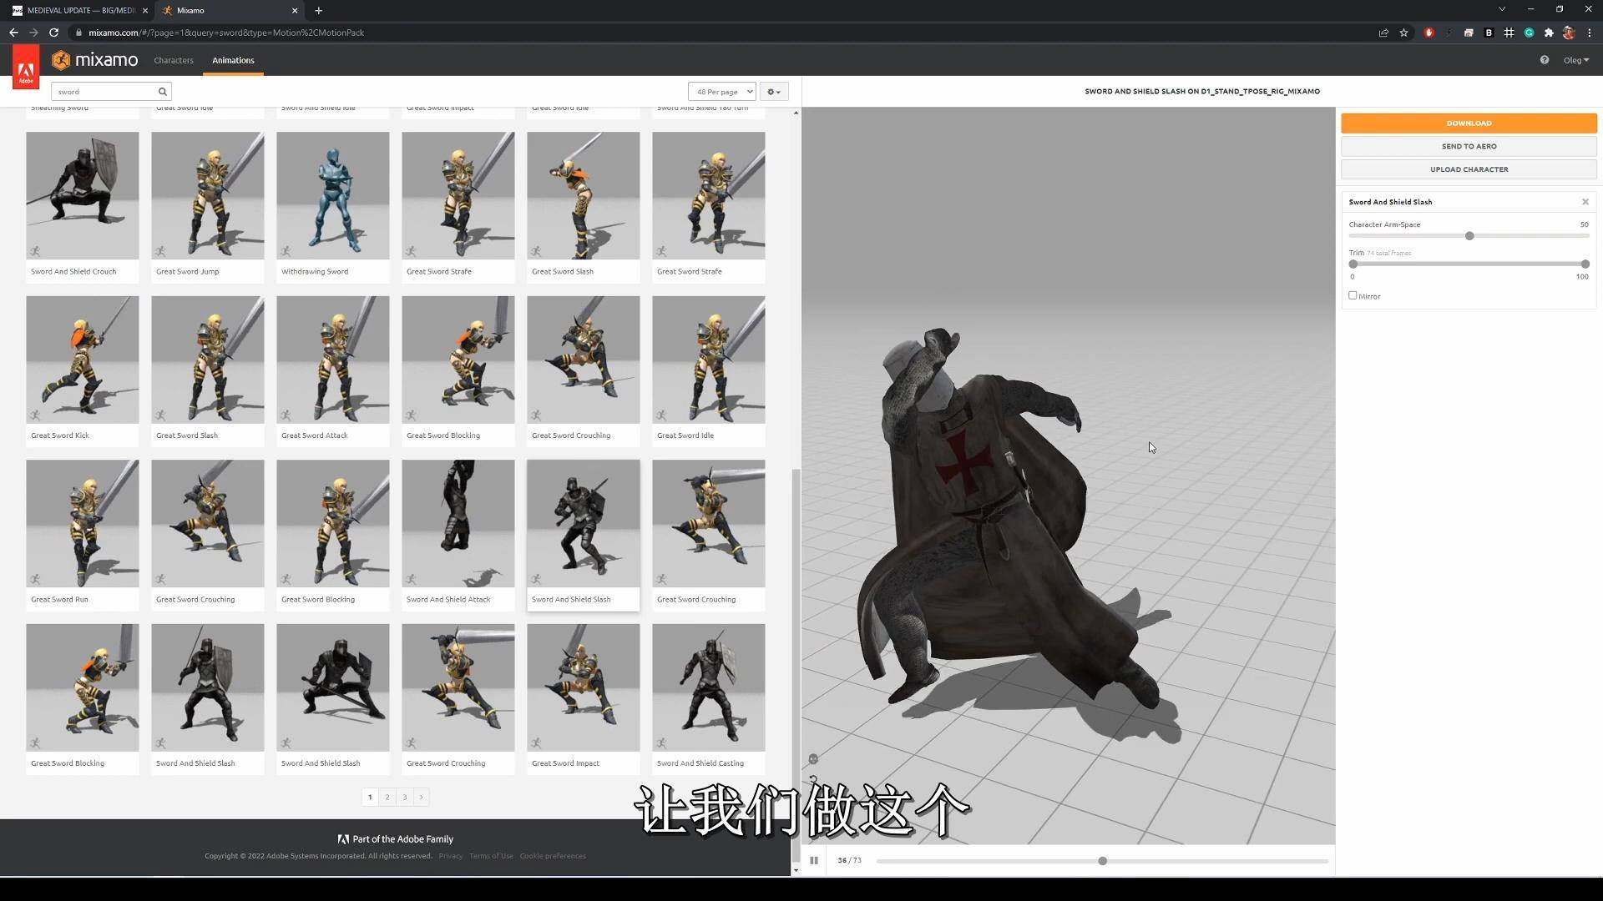Open the Oleg account dropdown

coord(1576,60)
